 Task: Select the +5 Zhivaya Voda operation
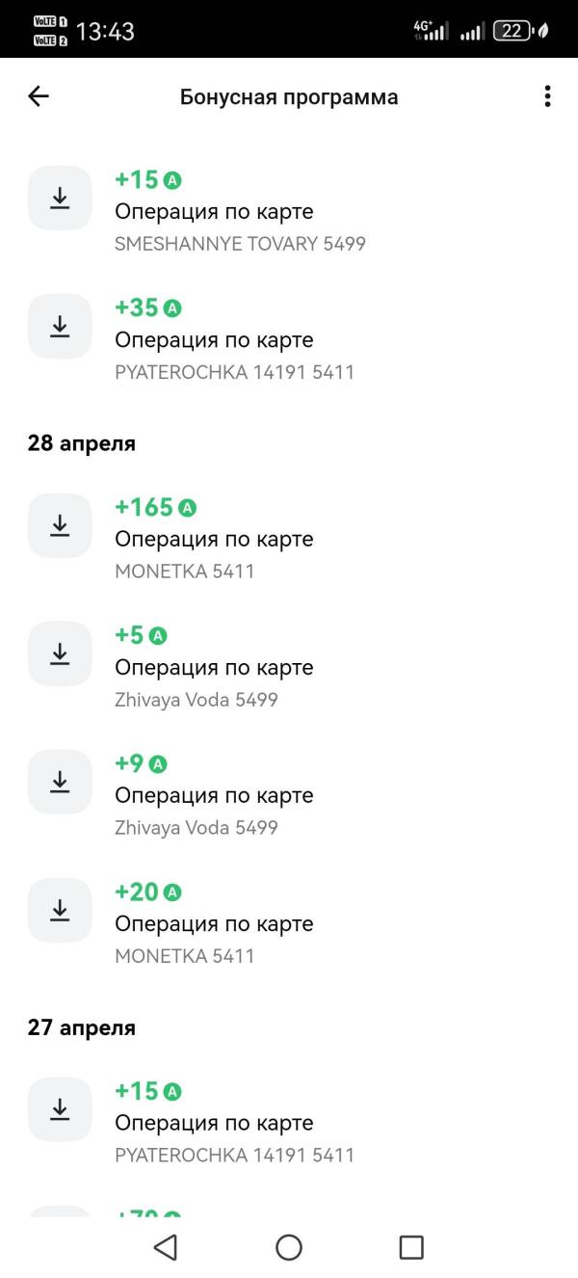(289, 666)
